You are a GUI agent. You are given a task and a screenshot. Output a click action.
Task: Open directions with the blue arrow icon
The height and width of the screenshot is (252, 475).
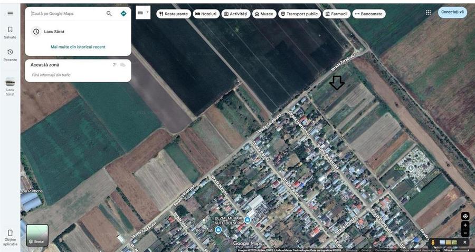[x=123, y=14]
